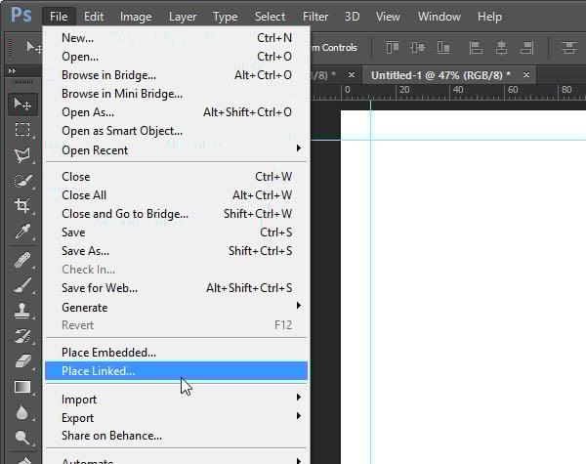The height and width of the screenshot is (464, 586).
Task: Select the Eraser tool
Action: [x=22, y=361]
